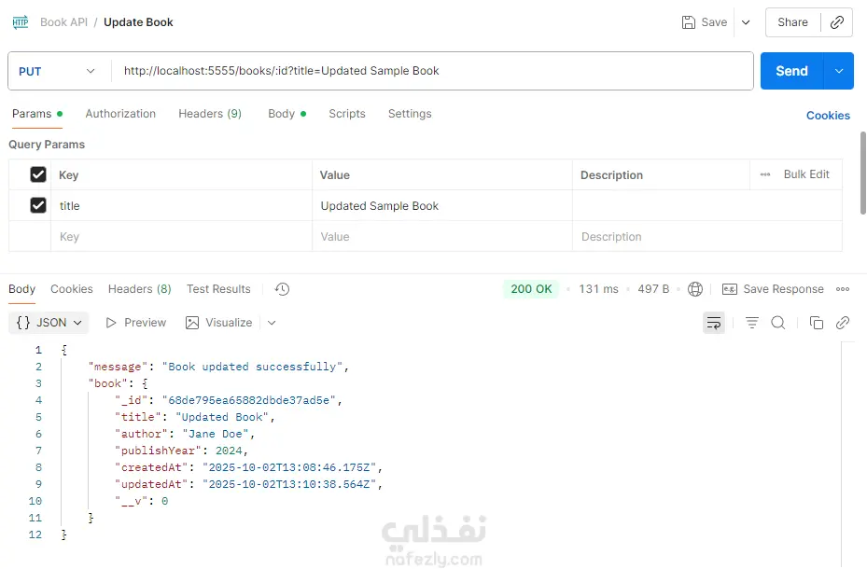Click the empty Value input field

pos(442,236)
